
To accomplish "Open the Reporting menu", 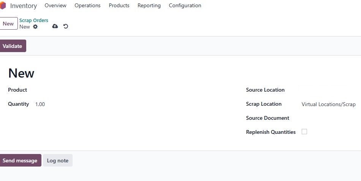I will 149,6.
